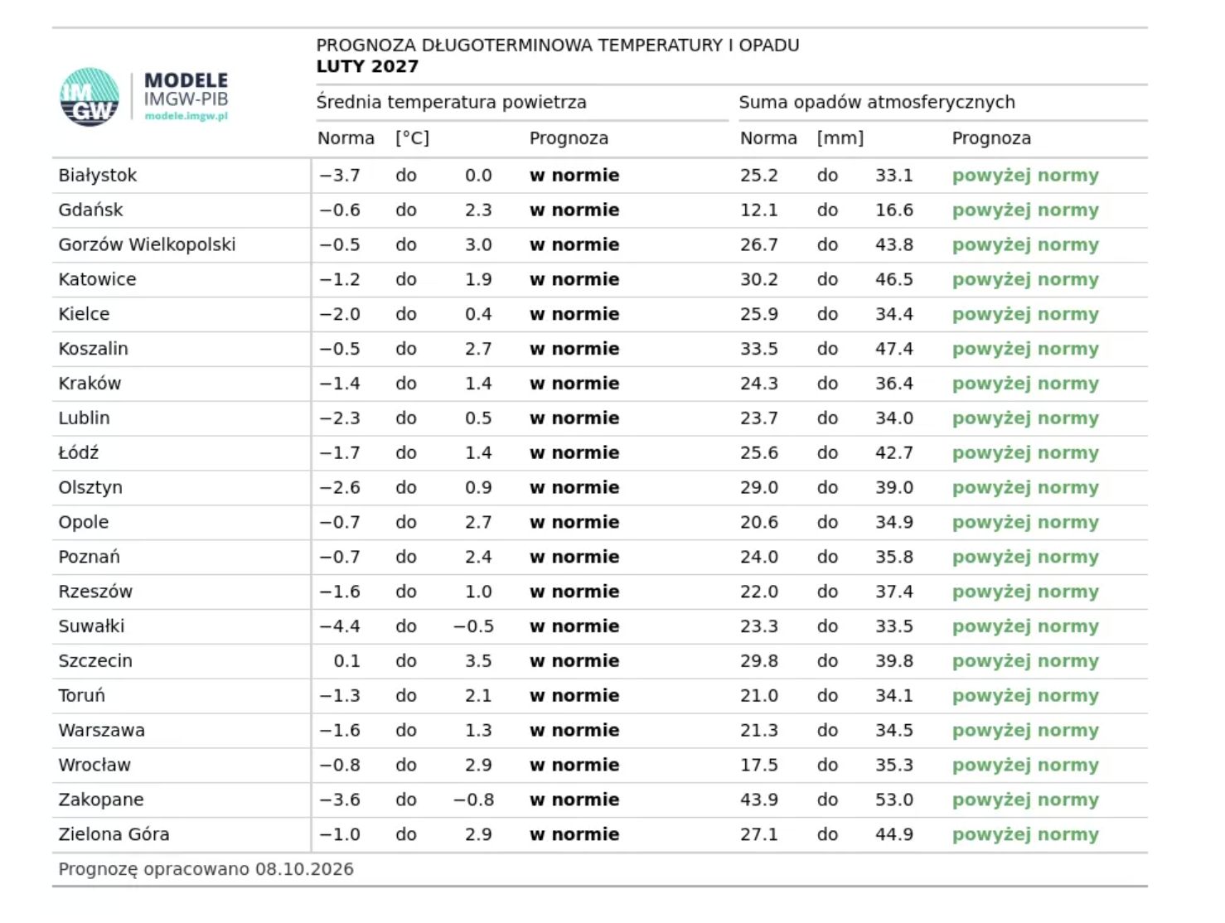Select the Koszalin city name
This screenshot has width=1225, height=923.
point(93,349)
